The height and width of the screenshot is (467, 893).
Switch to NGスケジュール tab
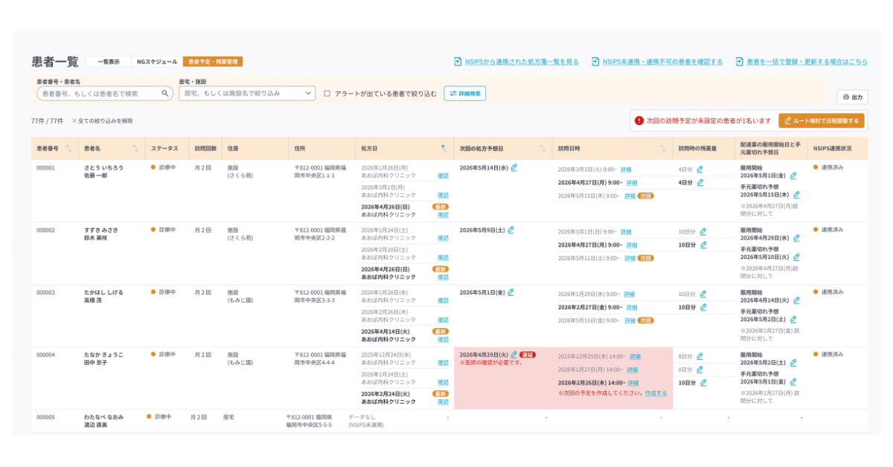point(157,62)
